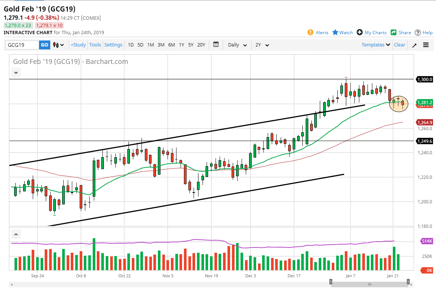The width and height of the screenshot is (436, 291).
Task: Choose the 20Y time range
Action: [x=201, y=45]
